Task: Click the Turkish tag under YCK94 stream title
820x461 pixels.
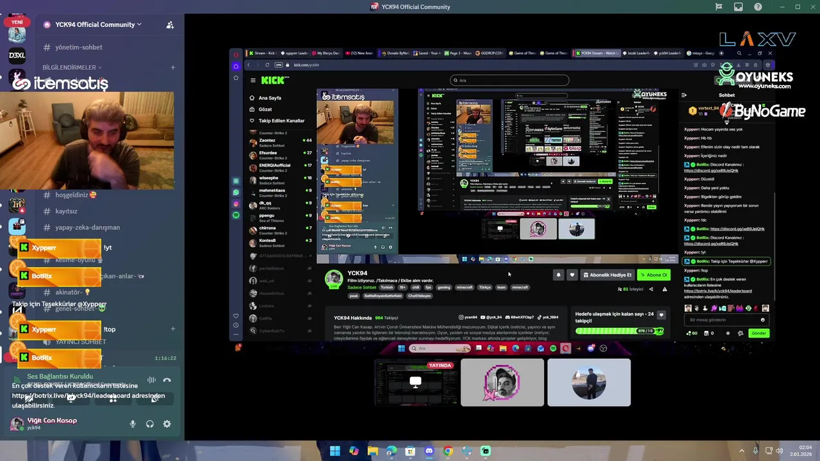Action: pos(386,287)
